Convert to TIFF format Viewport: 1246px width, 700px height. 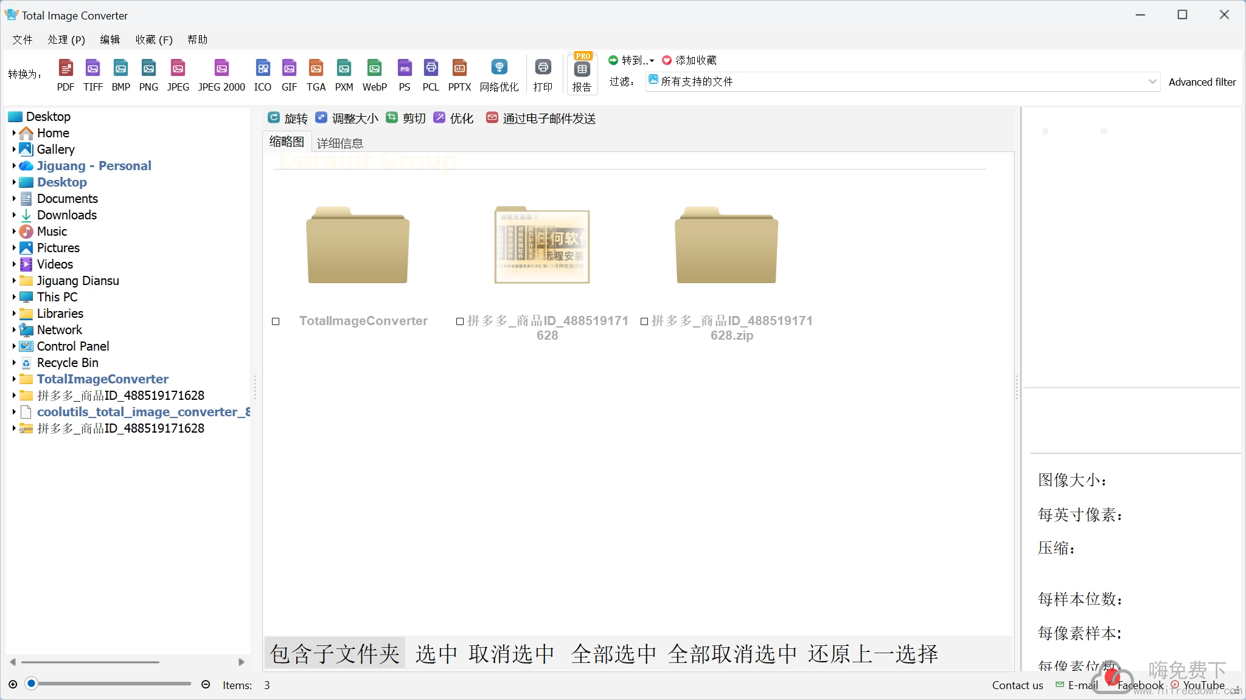93,75
